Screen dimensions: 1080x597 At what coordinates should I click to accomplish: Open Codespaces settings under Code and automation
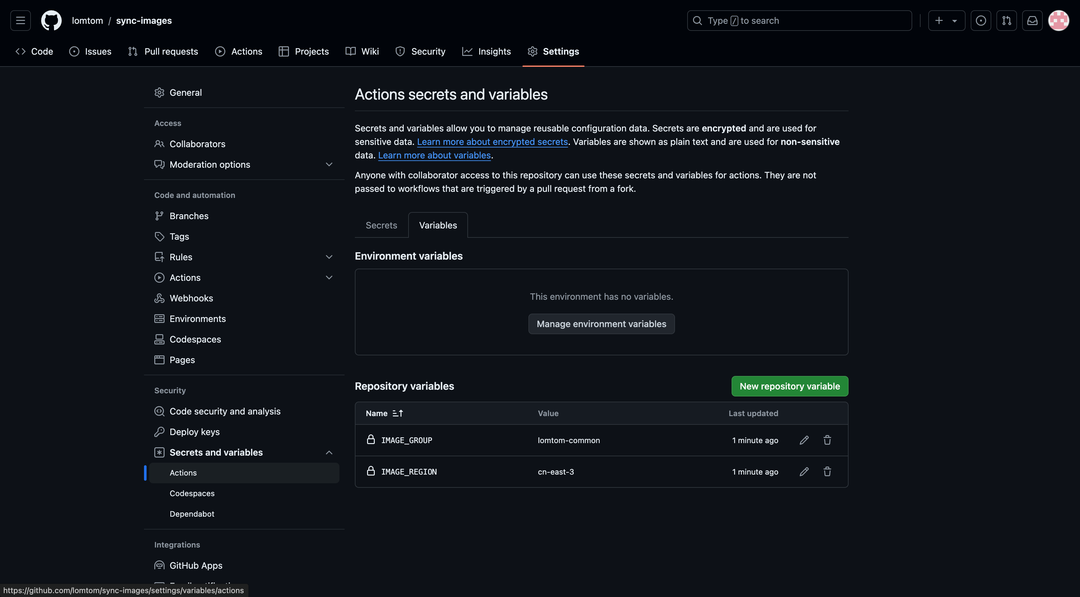point(244,339)
